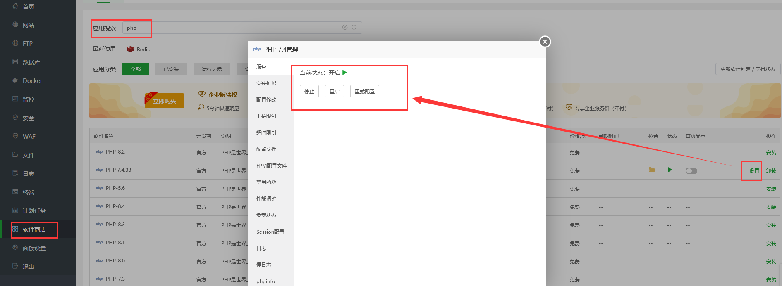Click the 立即购买 banner button
The image size is (782, 286).
pos(165,101)
